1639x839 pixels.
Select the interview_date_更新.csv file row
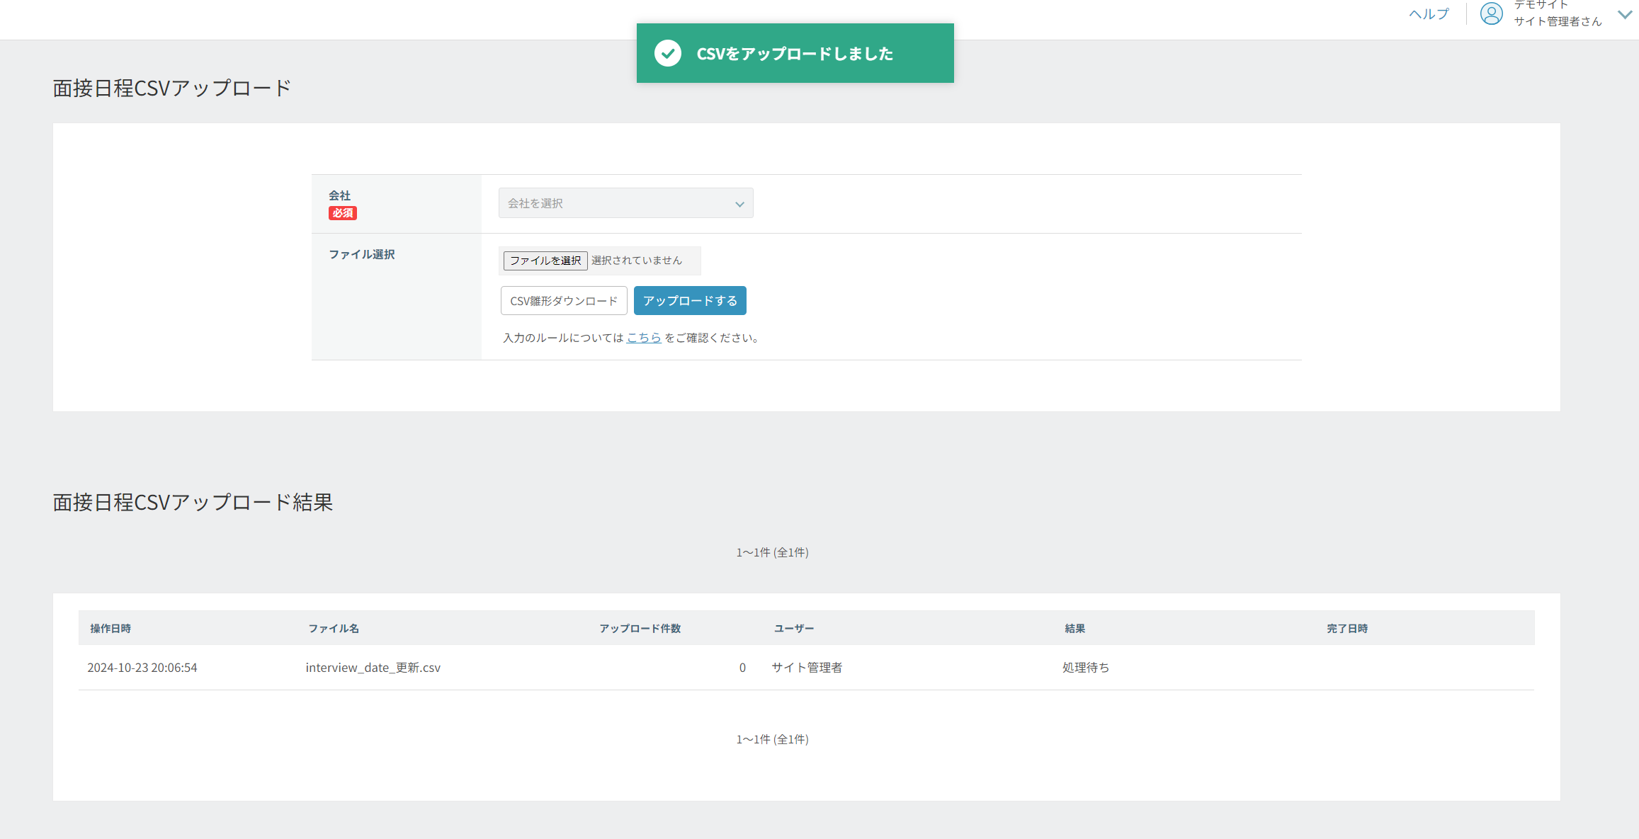[373, 668]
